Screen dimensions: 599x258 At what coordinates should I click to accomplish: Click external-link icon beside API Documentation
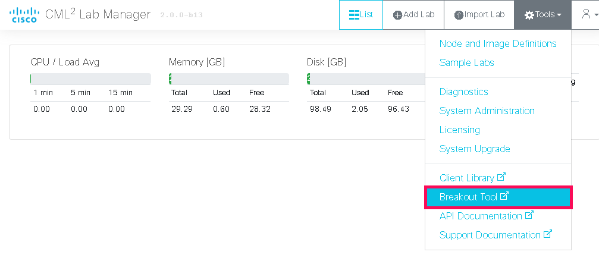pos(529,215)
